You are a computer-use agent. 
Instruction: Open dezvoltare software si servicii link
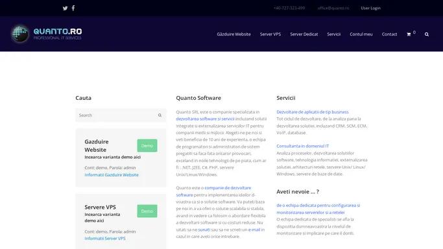[x=205, y=119]
